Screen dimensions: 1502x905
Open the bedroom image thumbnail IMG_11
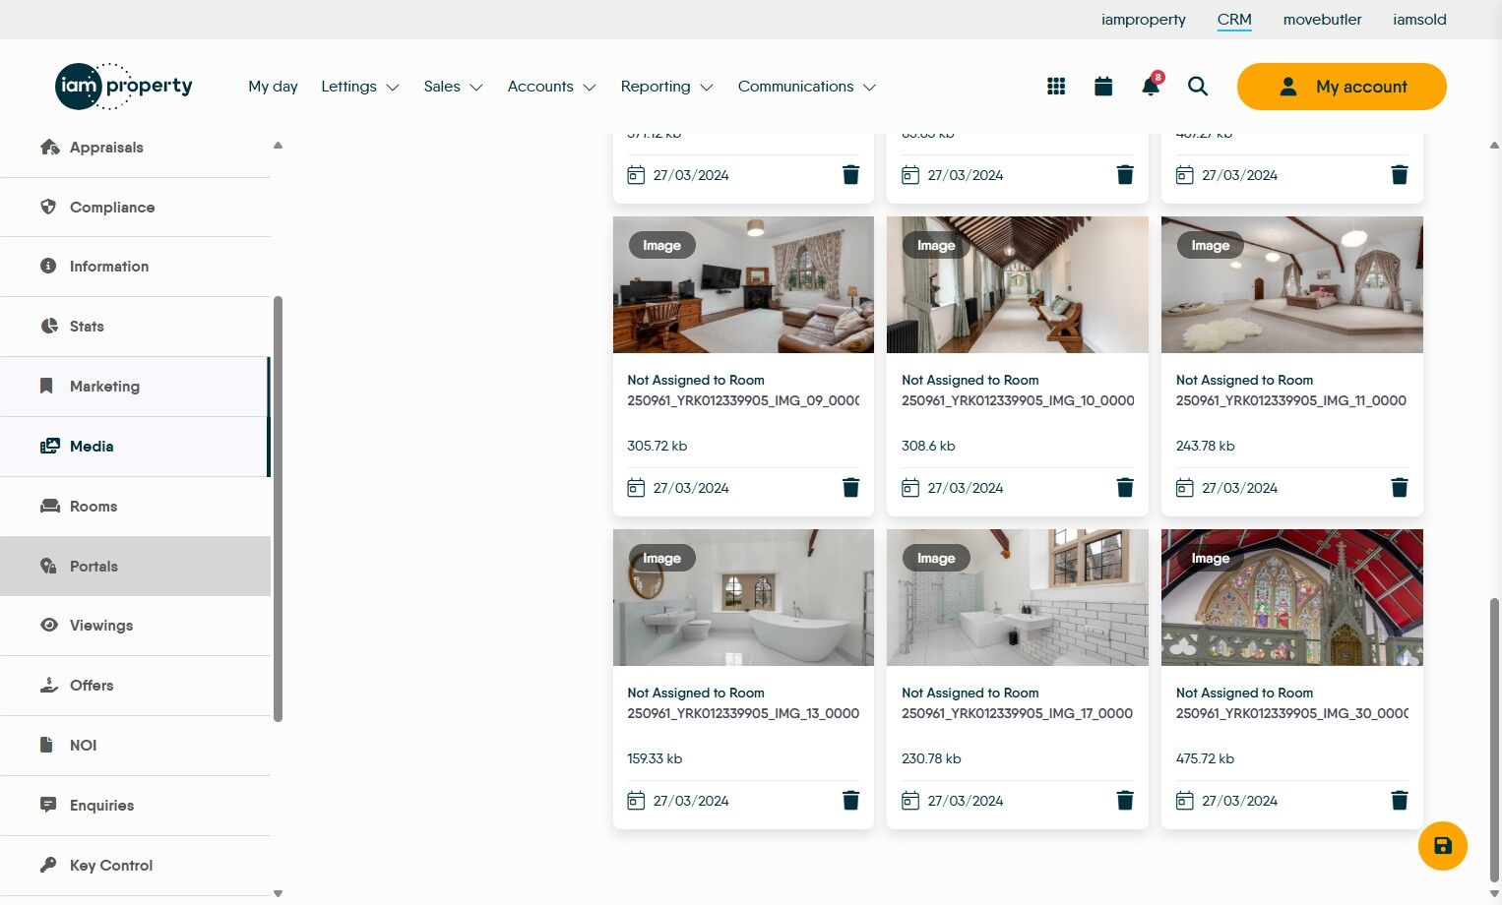coord(1292,284)
